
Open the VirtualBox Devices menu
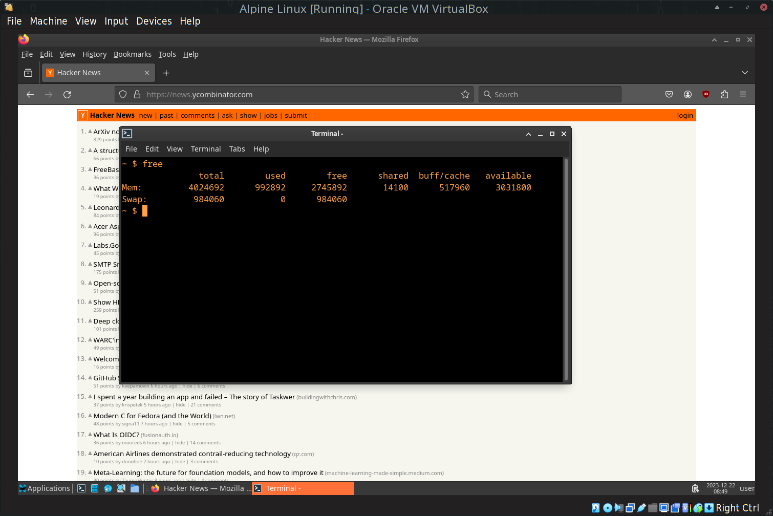point(154,21)
